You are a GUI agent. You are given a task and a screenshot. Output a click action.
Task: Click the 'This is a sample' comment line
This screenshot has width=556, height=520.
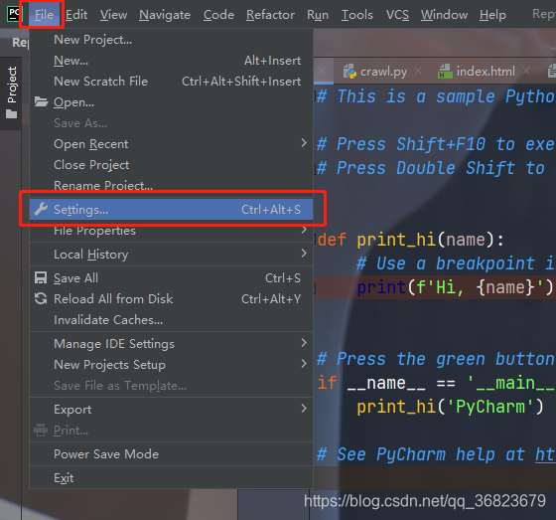click(x=436, y=96)
